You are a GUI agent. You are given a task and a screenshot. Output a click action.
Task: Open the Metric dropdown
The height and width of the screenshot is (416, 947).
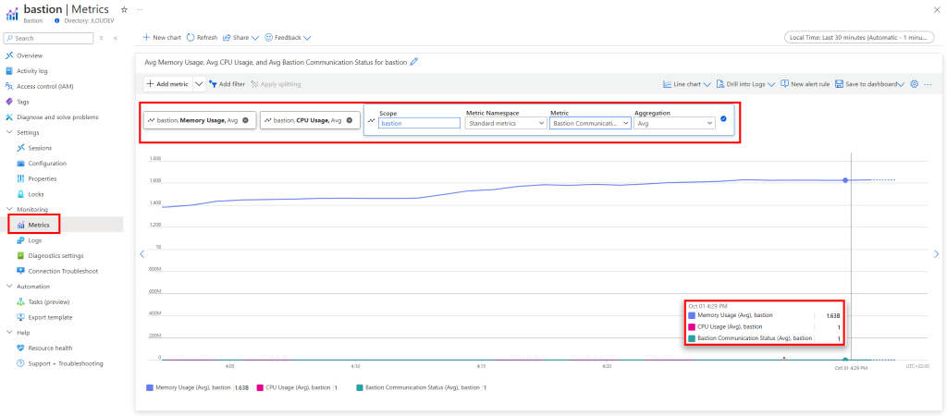coord(590,123)
